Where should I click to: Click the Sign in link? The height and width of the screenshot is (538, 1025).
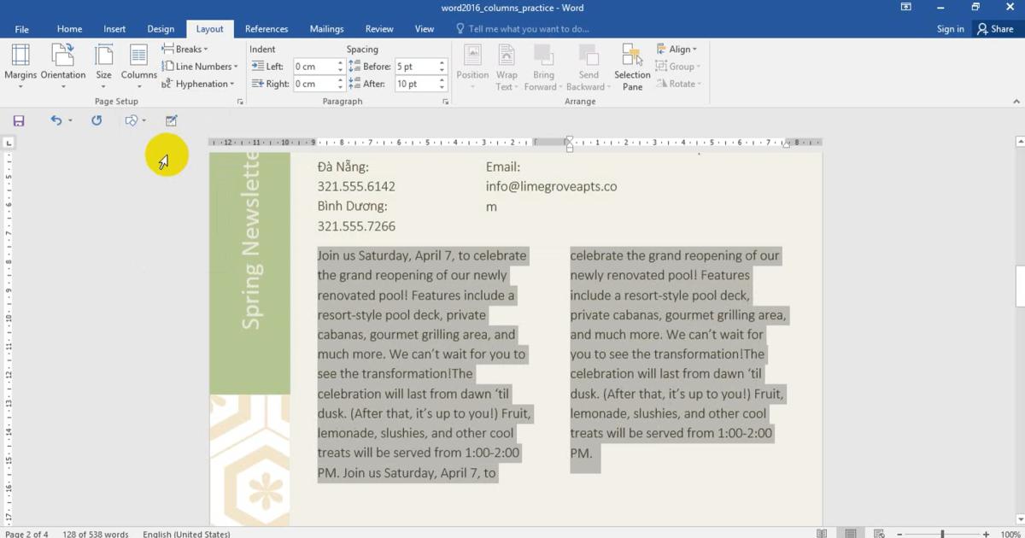[950, 29]
